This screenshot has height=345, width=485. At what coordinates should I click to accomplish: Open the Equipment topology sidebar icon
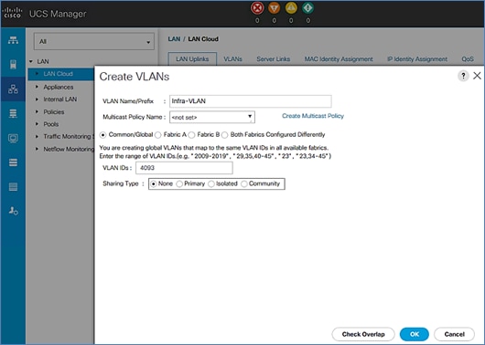[x=13, y=40]
